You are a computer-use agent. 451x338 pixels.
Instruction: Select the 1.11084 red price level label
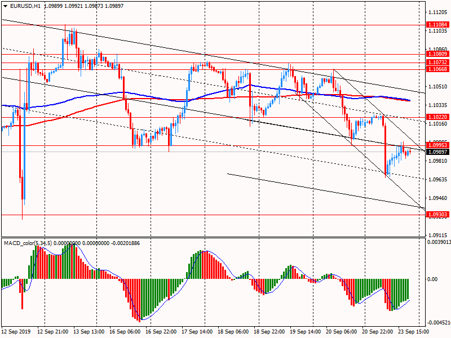coord(438,25)
